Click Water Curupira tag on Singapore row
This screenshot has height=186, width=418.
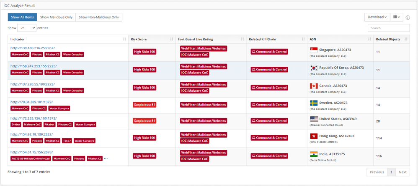[x=73, y=54]
